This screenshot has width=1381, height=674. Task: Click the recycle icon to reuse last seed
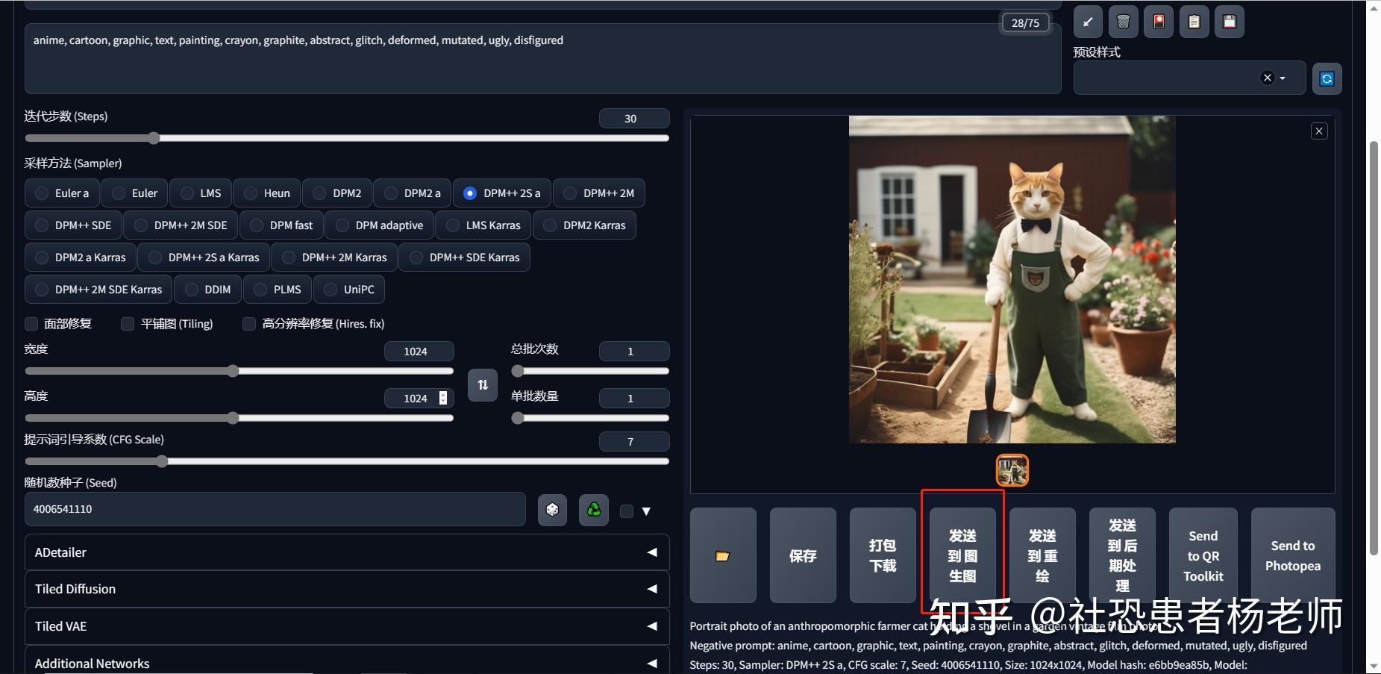coord(593,510)
